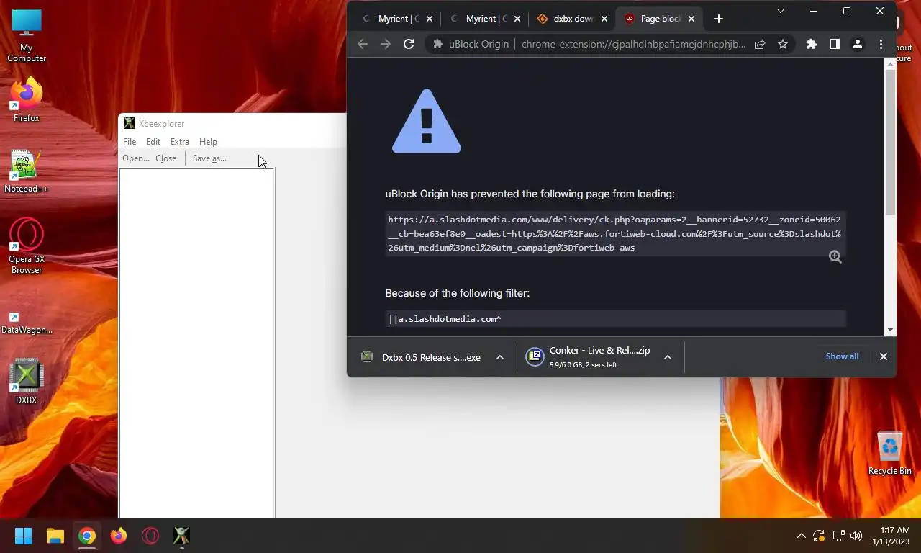This screenshot has width=921, height=553.
Task: Click the Chrome back arrow
Action: (x=363, y=44)
